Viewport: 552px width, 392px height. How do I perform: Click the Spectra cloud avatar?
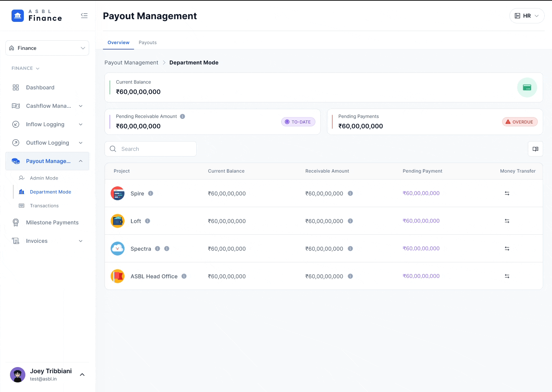coord(118,249)
